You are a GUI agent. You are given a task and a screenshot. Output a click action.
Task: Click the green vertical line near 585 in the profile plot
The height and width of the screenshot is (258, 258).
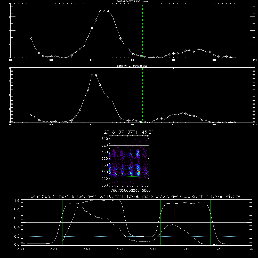[x=160, y=222]
